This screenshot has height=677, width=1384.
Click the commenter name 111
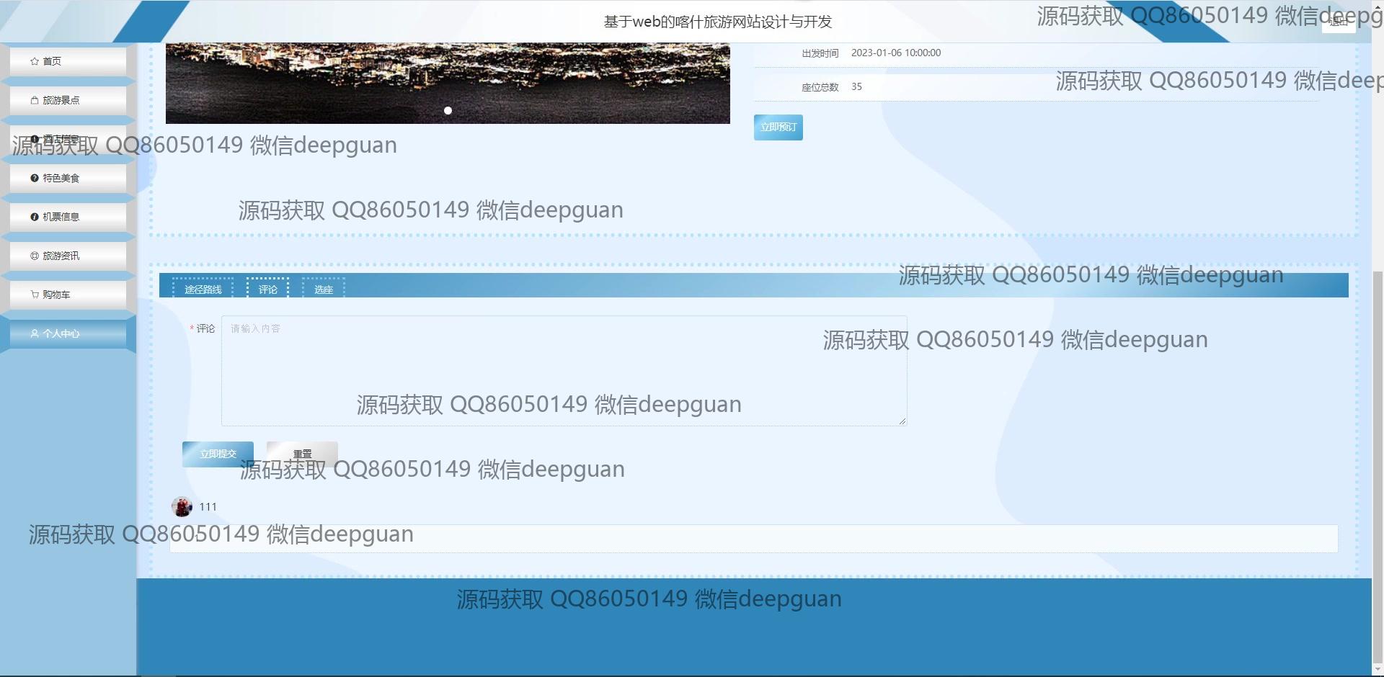[x=208, y=506]
